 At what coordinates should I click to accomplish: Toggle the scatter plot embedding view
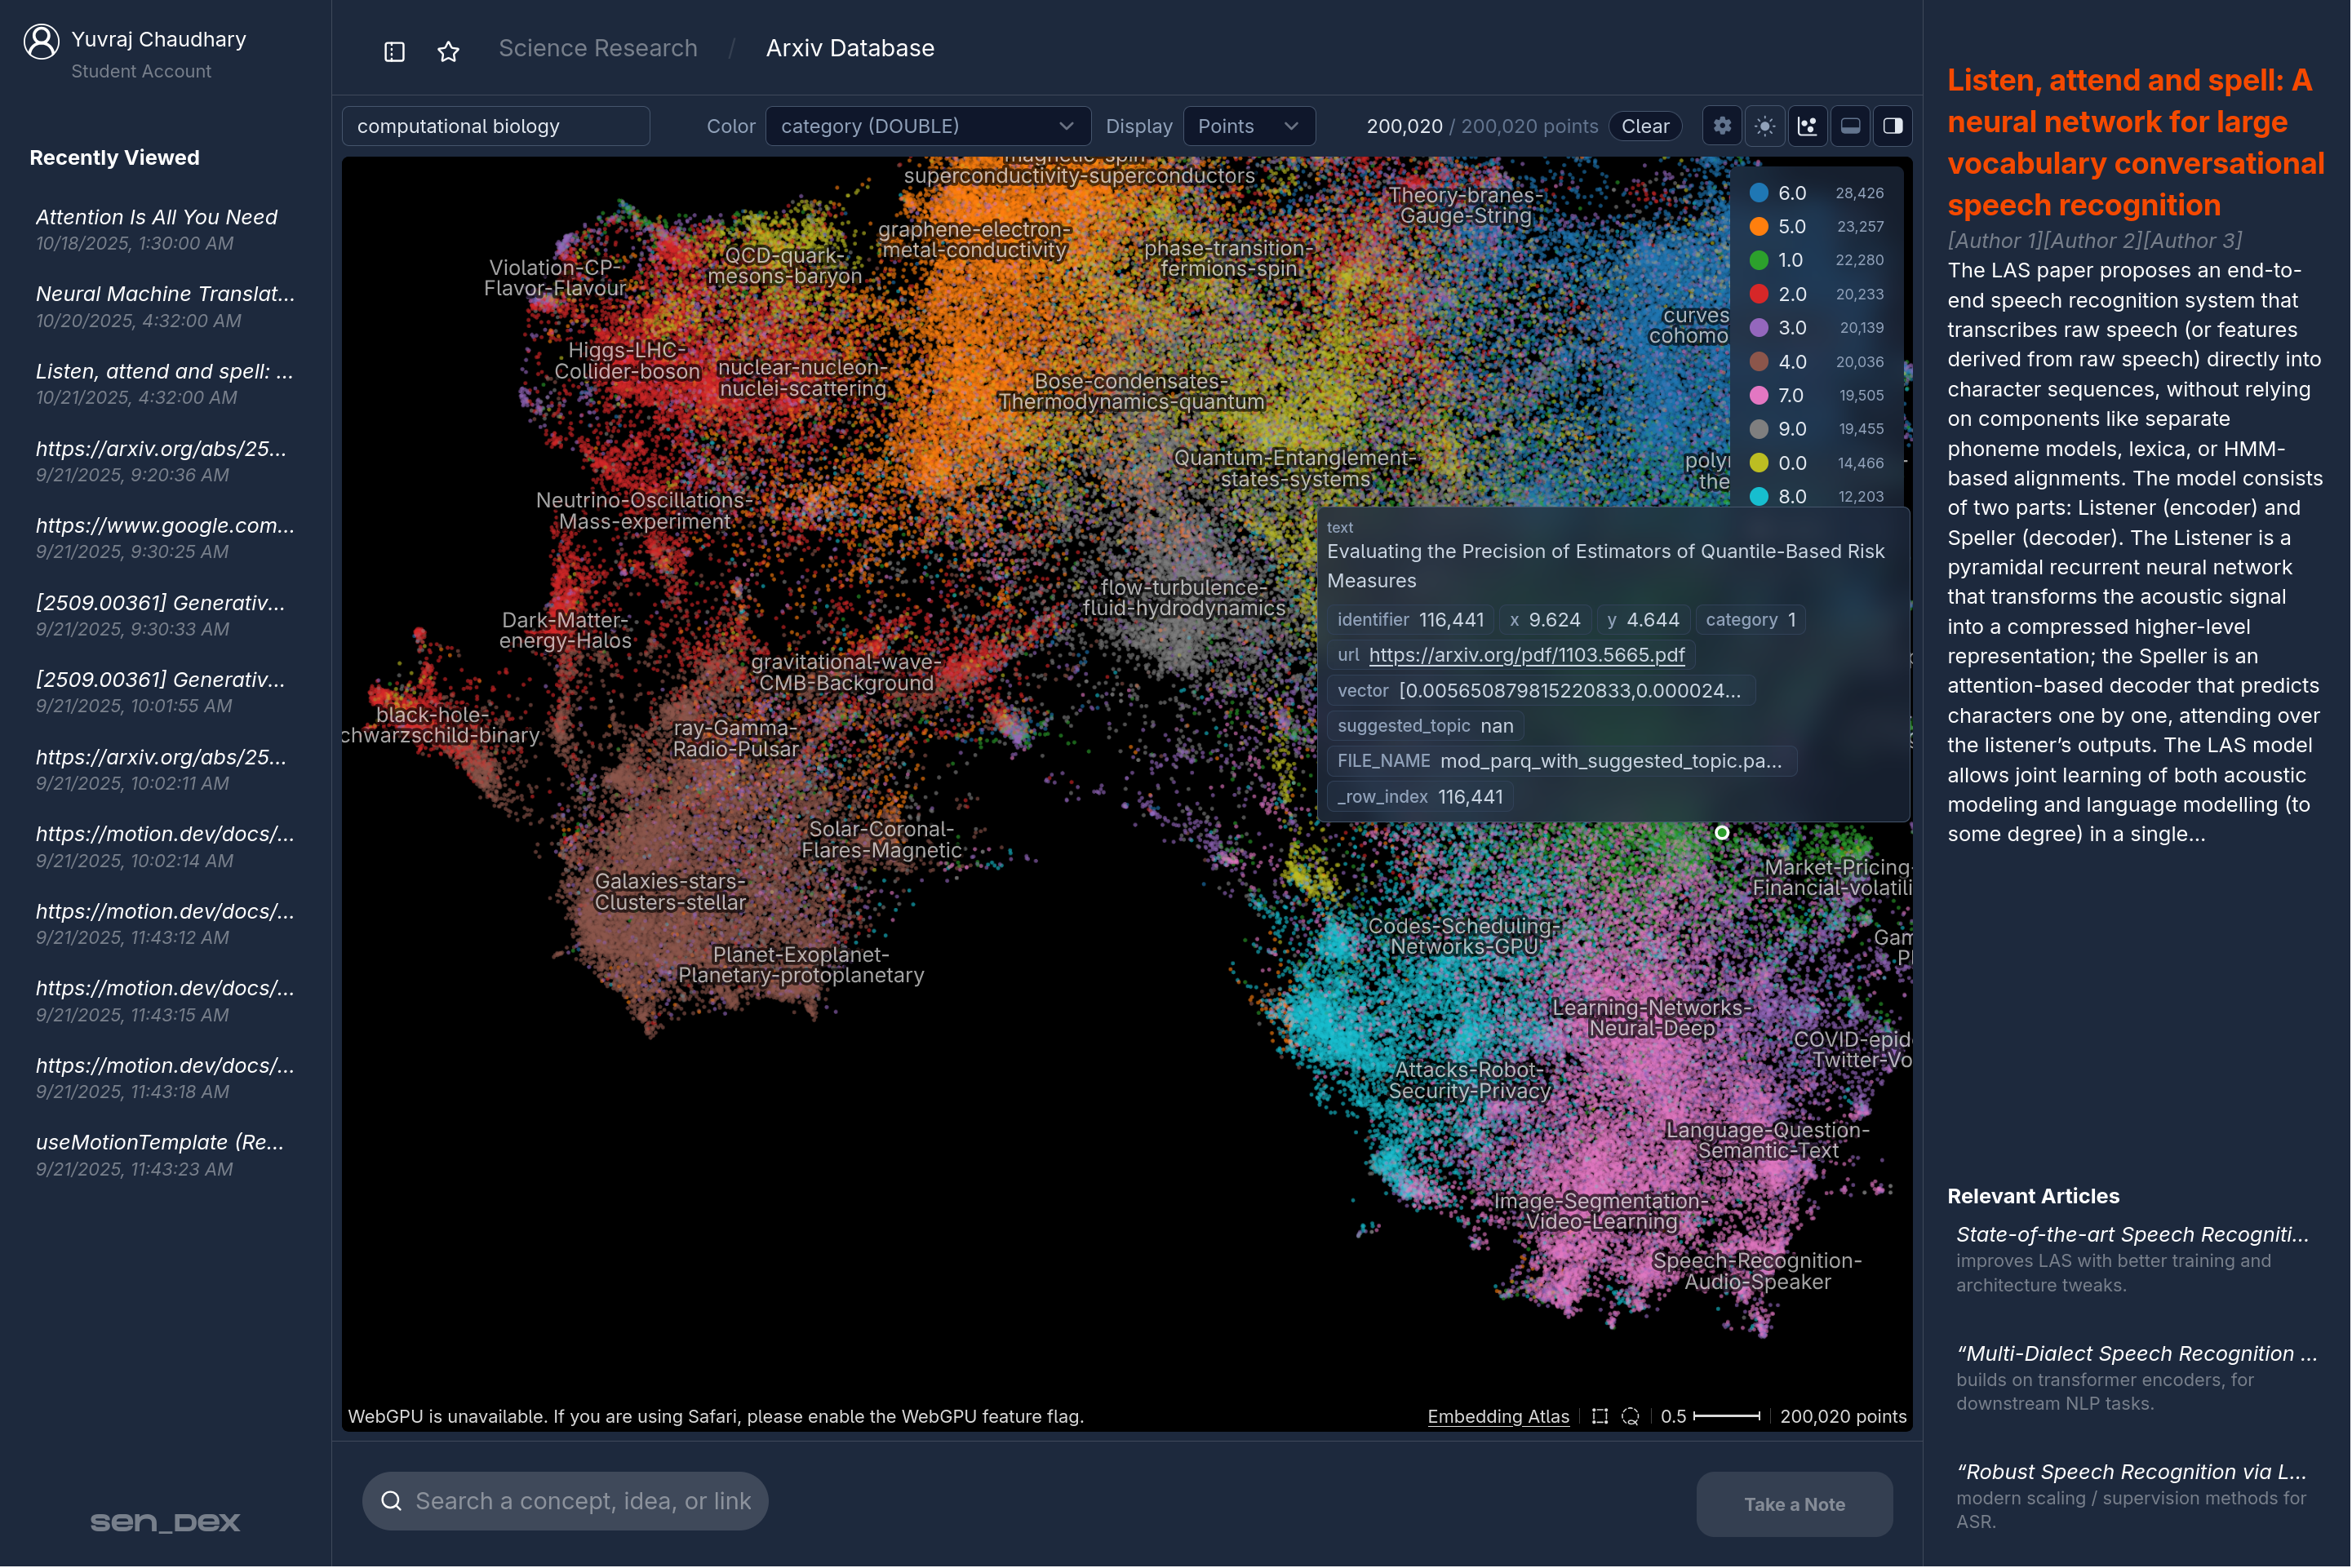click(x=1807, y=126)
